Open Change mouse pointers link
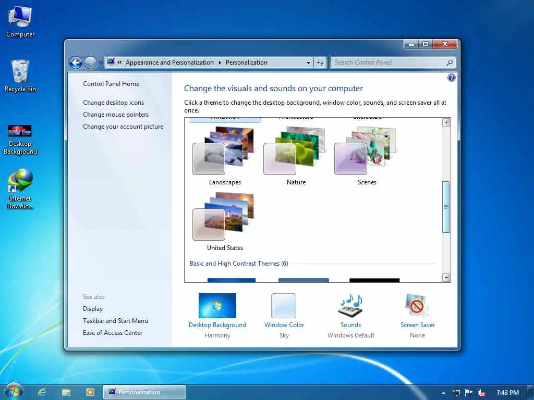534x400 pixels. [116, 115]
